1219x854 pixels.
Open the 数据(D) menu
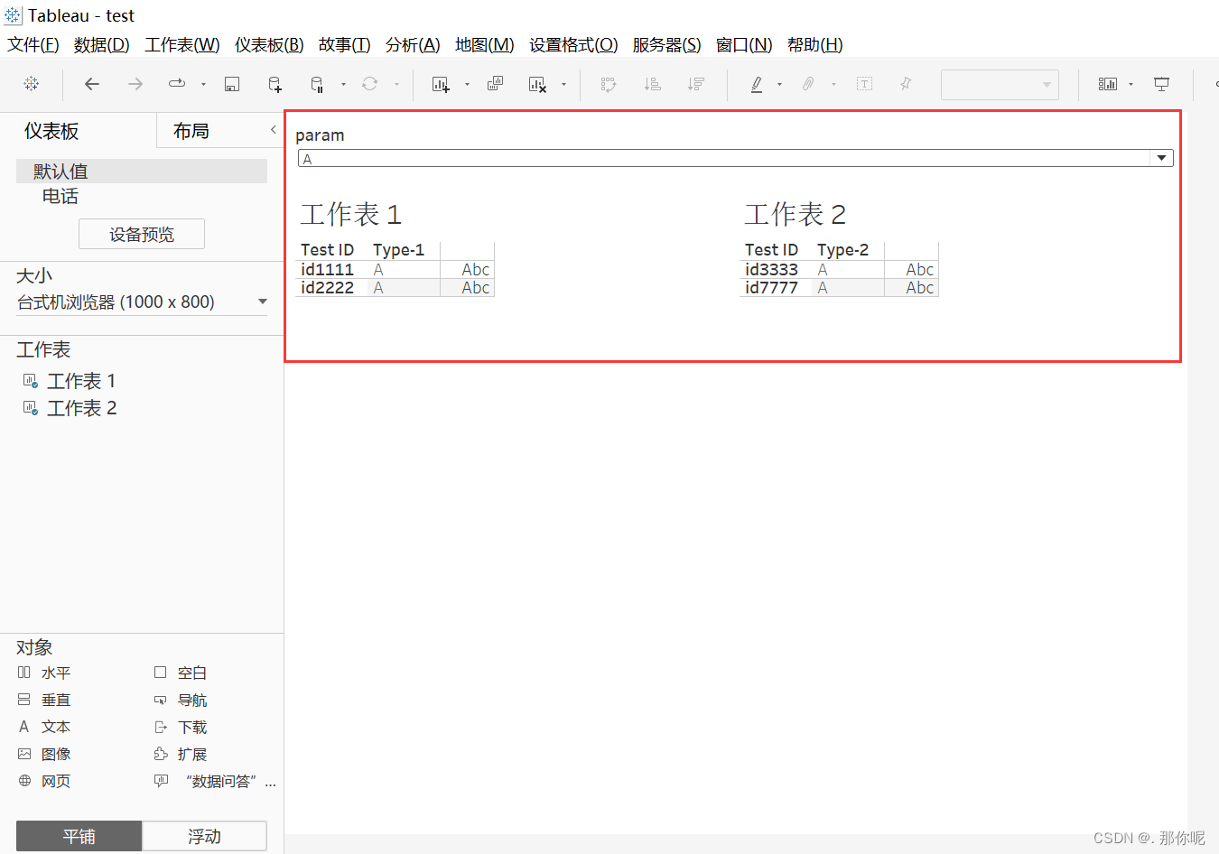[x=102, y=45]
